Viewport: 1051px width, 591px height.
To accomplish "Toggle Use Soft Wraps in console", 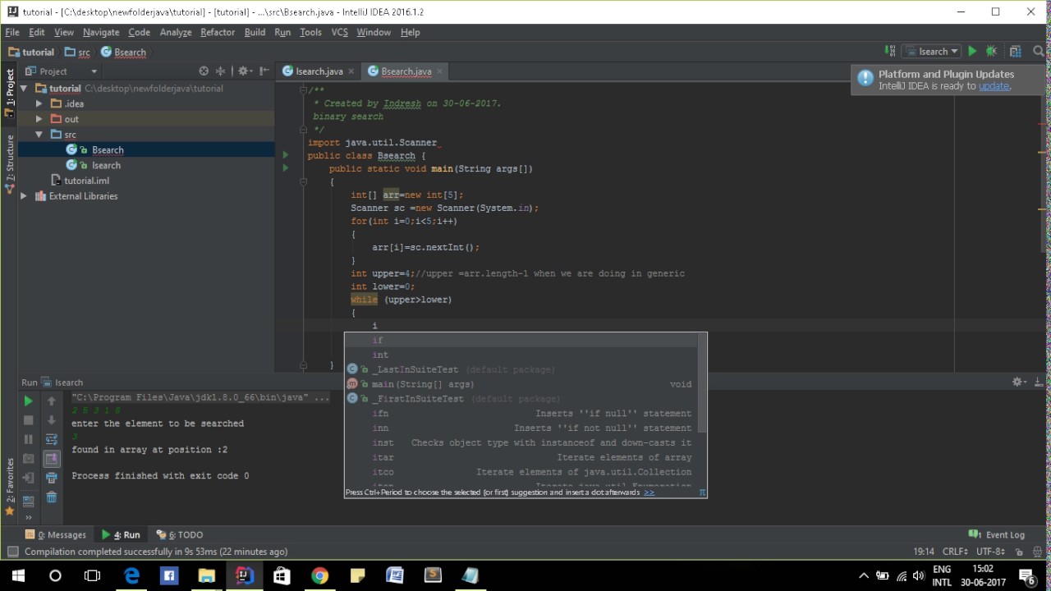I will click(51, 439).
